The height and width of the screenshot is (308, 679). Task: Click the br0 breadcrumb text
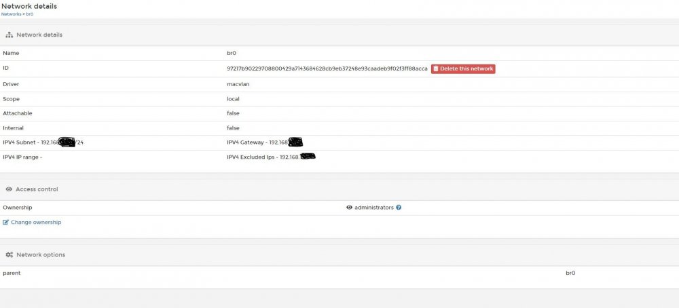[29, 14]
